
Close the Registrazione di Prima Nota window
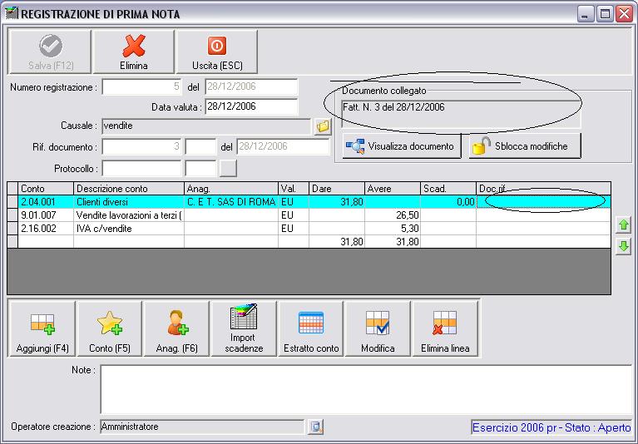(624, 14)
